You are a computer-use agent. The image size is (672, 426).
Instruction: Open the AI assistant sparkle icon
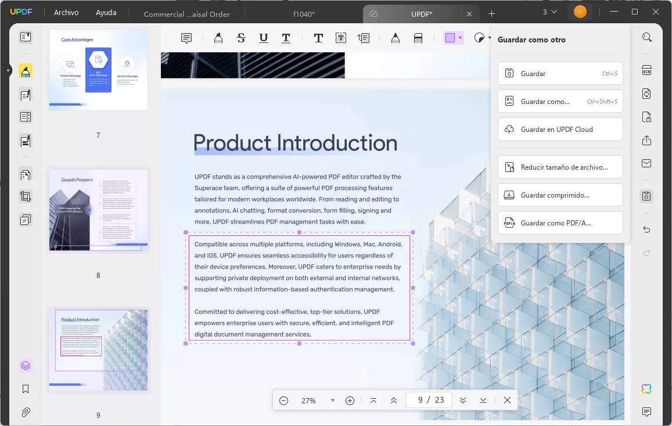[x=646, y=388]
